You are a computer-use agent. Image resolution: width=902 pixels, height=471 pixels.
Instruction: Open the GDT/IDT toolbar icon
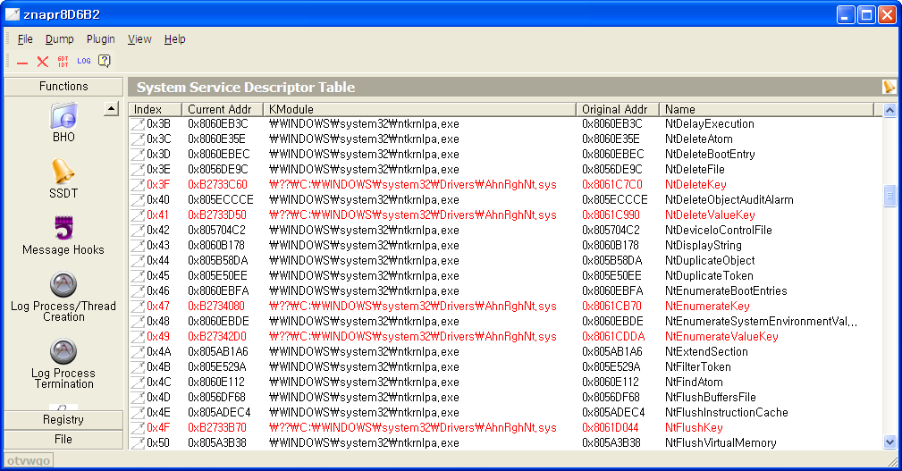(x=63, y=62)
